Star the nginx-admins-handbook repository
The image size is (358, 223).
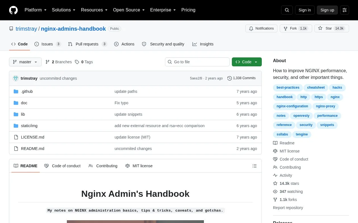pos(331,28)
